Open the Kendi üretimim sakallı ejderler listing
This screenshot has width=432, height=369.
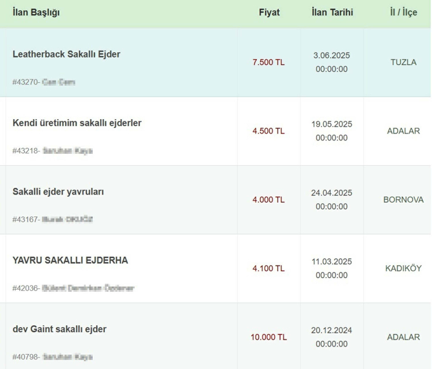(x=77, y=123)
